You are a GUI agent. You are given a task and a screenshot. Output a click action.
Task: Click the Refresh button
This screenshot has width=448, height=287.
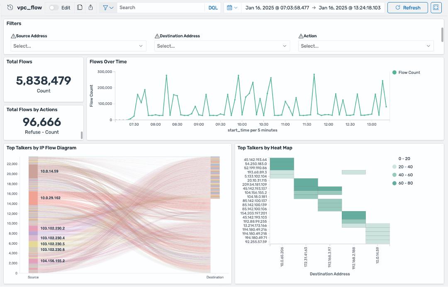coord(408,8)
